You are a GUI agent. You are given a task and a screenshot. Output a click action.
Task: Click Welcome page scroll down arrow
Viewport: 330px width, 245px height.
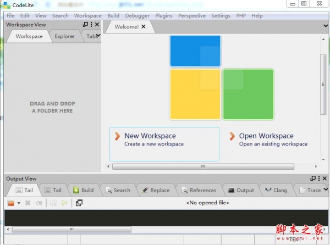pos(323,159)
